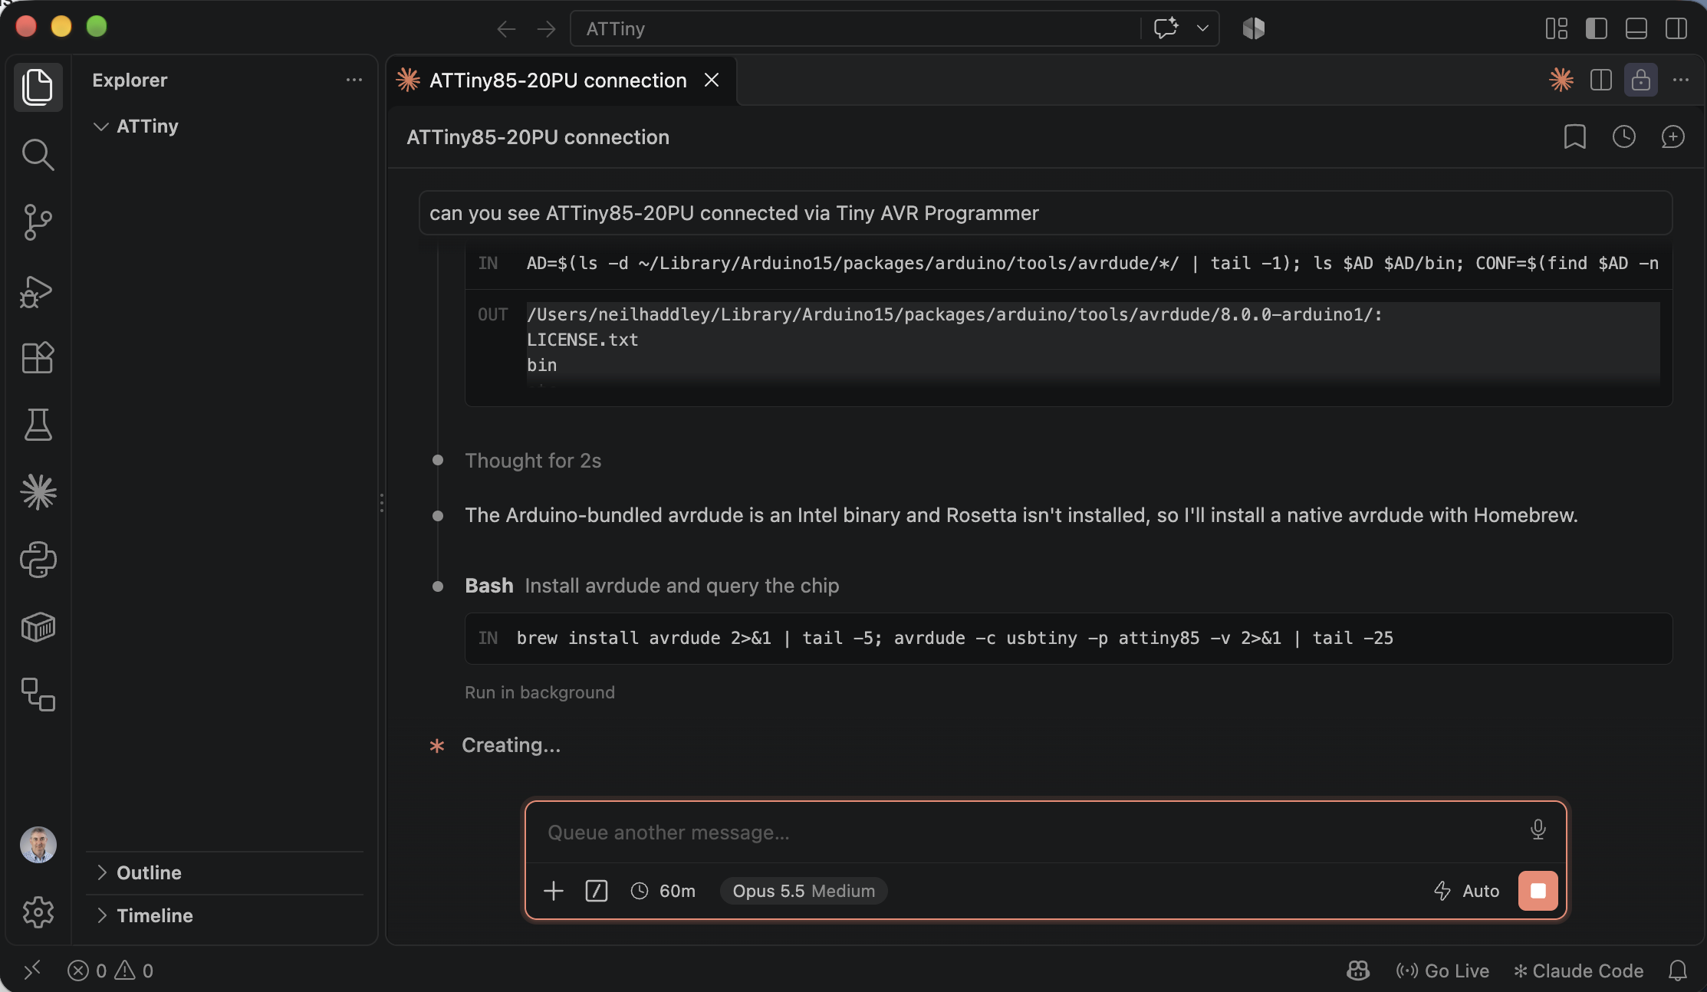Open the chat history clock icon
The width and height of the screenshot is (1707, 992).
coord(1623,136)
